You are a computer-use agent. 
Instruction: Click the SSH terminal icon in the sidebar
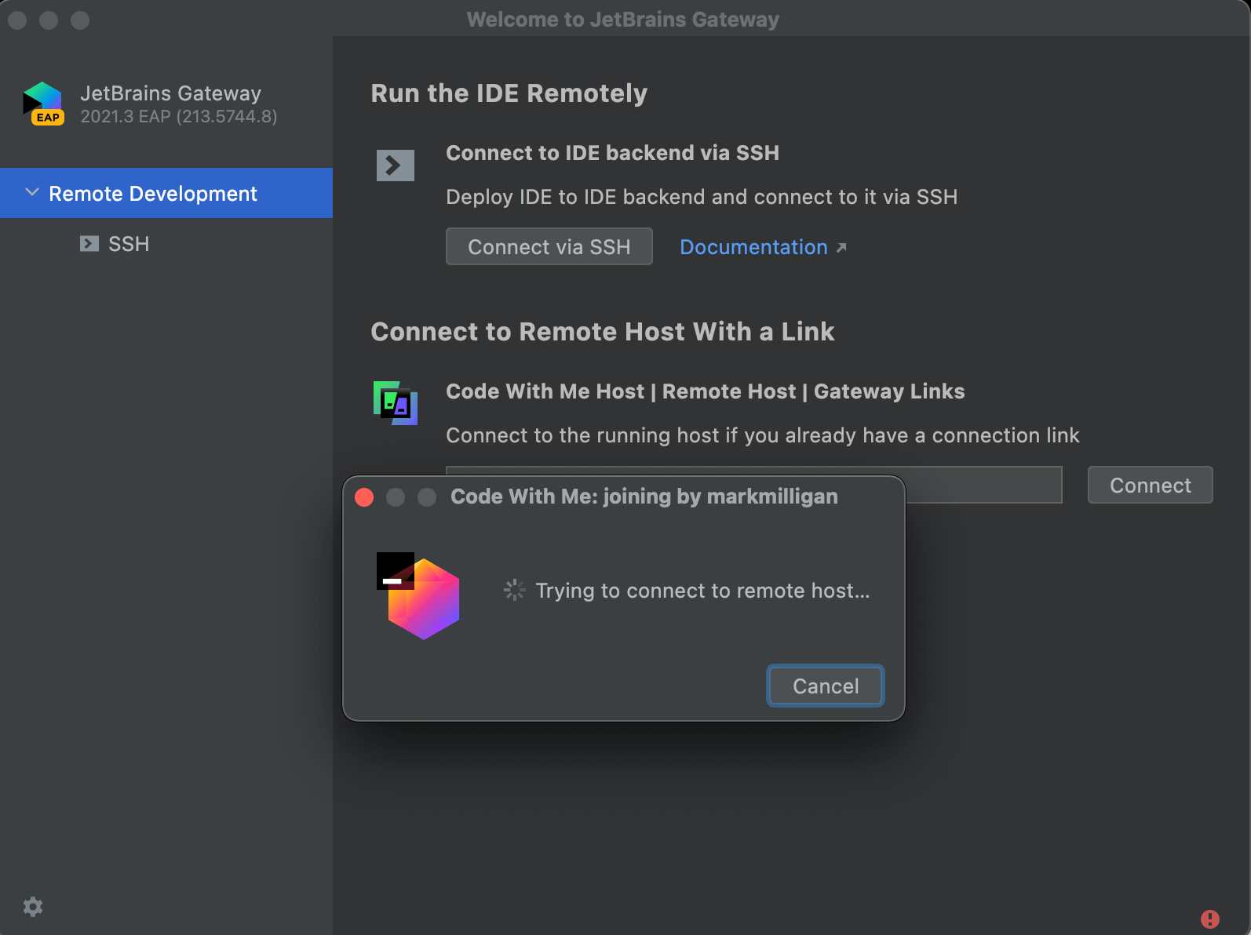[89, 244]
